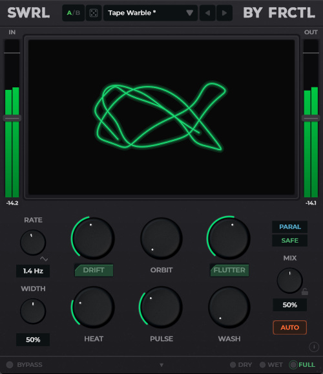Toggle the Flutter mode button

tap(229, 270)
